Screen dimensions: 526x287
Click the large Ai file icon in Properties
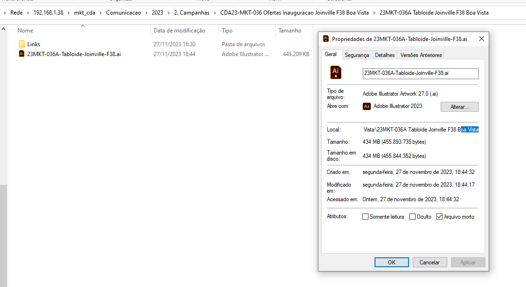click(x=336, y=73)
